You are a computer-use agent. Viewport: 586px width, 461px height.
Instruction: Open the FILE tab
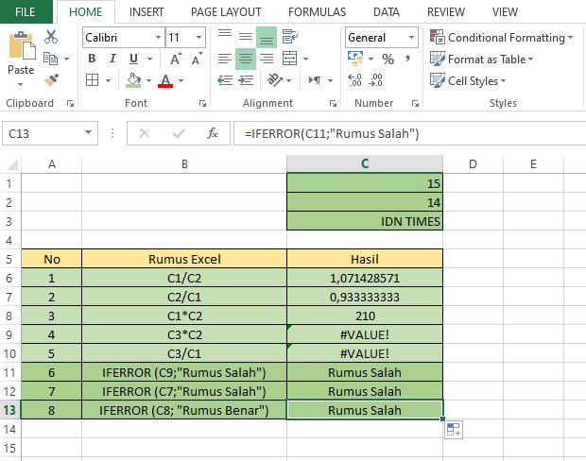coord(26,11)
